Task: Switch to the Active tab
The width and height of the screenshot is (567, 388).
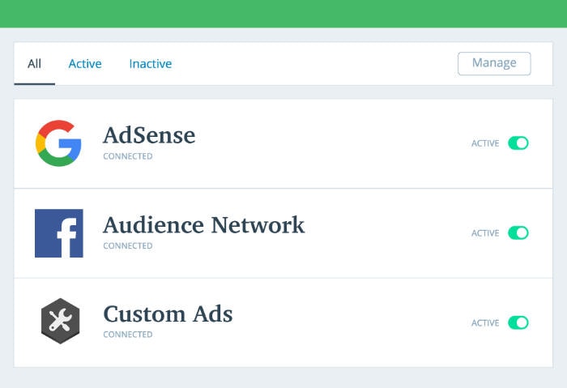Action: 85,64
